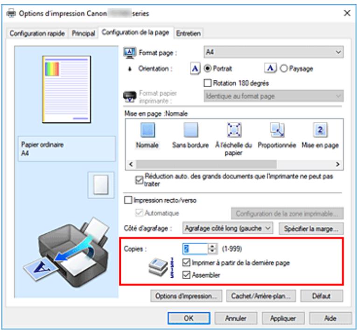Click the Paysage orientation page icon
This screenshot has width=357, height=330.
pyautogui.click(x=270, y=68)
